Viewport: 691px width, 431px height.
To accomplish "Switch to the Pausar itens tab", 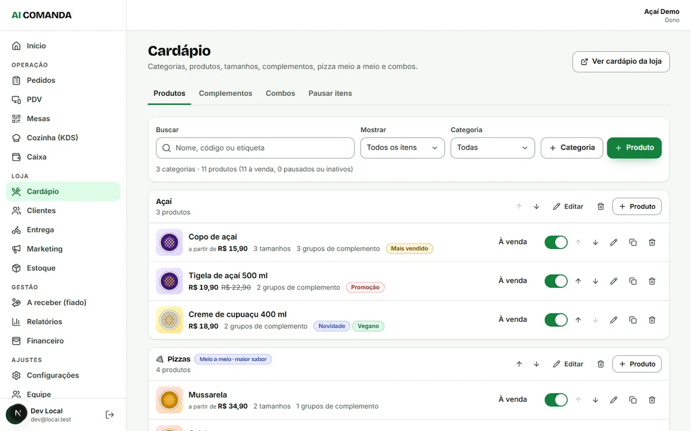I will [x=330, y=93].
